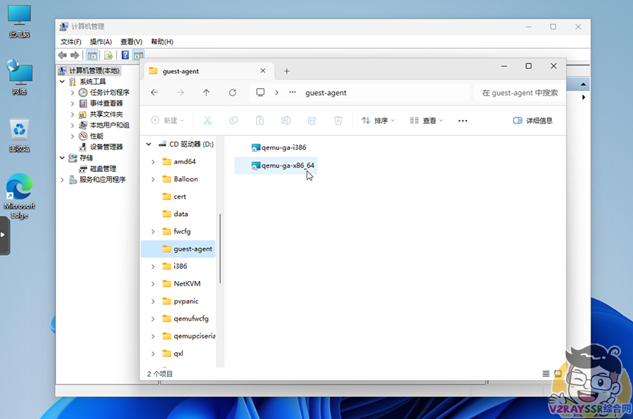Click the paste icon in the toolbar
The image size is (633, 419).
(x=260, y=120)
